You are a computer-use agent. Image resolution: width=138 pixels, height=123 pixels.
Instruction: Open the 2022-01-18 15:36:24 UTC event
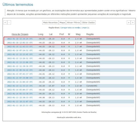pyautogui.click(x=20, y=39)
